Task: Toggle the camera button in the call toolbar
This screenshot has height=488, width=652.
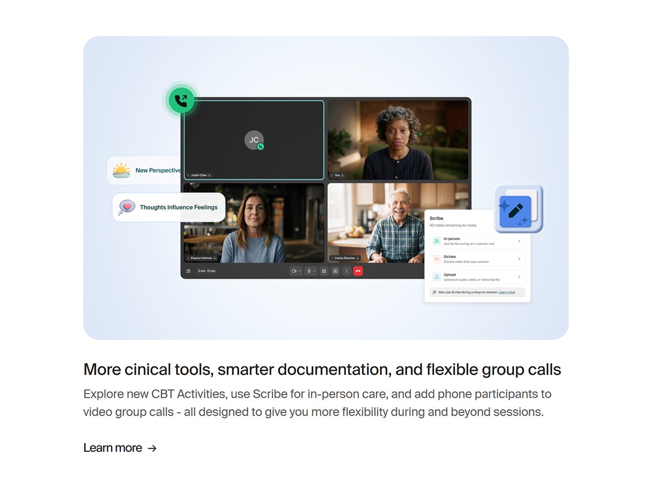Action: click(x=294, y=271)
